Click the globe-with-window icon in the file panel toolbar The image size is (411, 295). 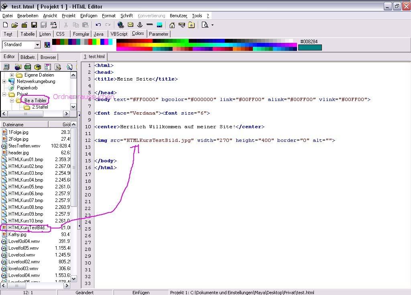click(x=18, y=67)
